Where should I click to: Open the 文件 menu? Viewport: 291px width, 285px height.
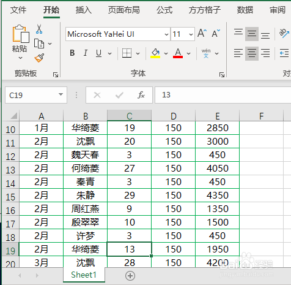(x=18, y=10)
